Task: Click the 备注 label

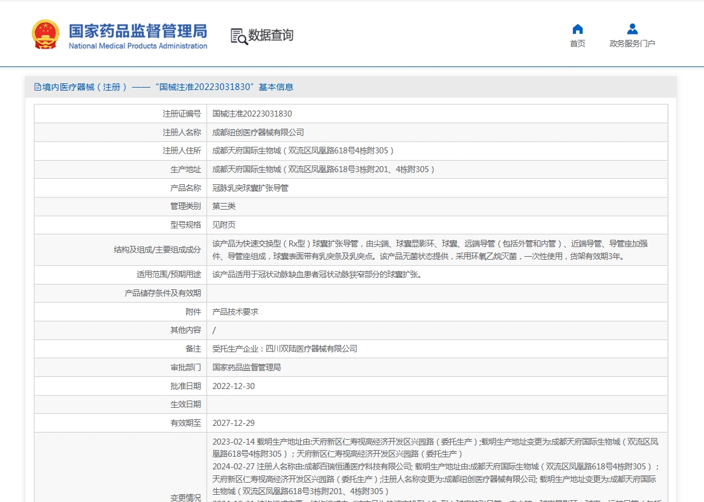Action: [x=193, y=349]
